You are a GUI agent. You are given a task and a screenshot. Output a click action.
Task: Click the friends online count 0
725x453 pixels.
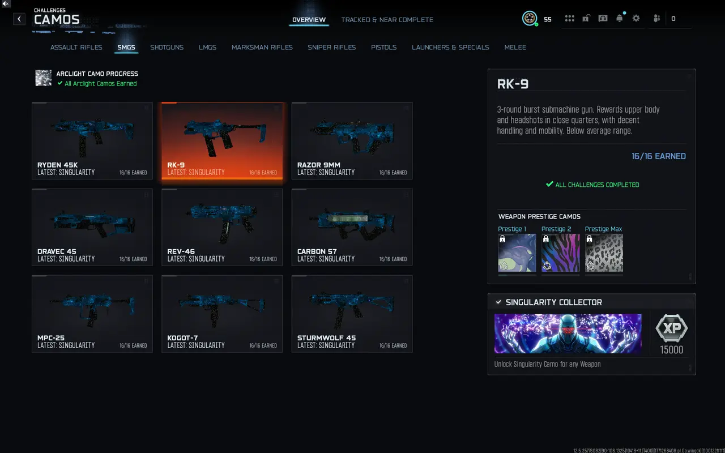pos(673,19)
